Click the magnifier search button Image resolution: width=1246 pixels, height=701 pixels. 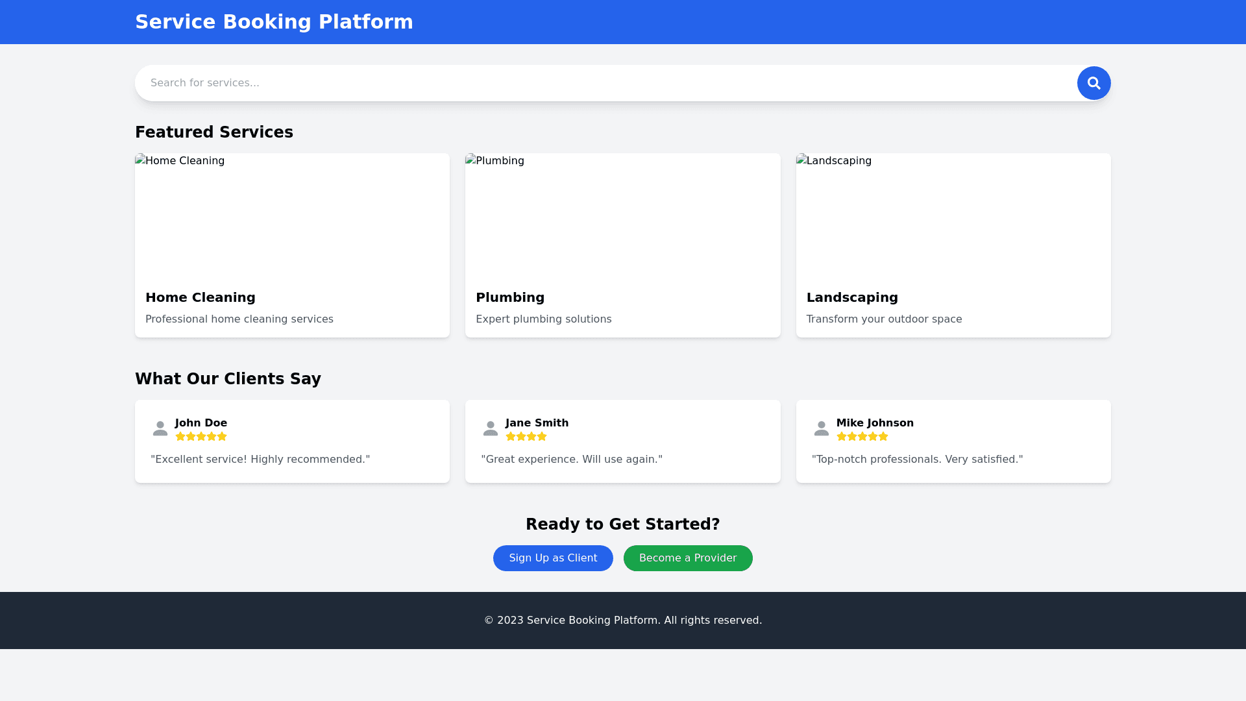tap(1093, 83)
